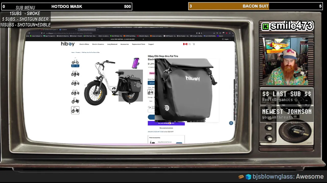Select the fifth bike thumbnail
Viewport: 327px width, 183px height.
(75, 101)
